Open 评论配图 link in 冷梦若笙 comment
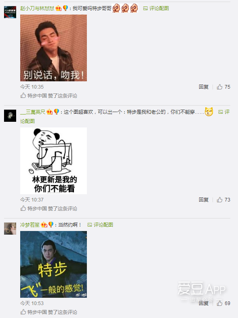This screenshot has width=238, height=318. [100, 225]
